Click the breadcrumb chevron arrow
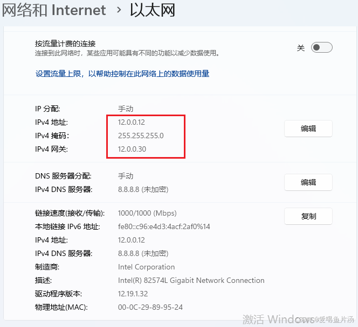358x327 pixels. (x=119, y=10)
